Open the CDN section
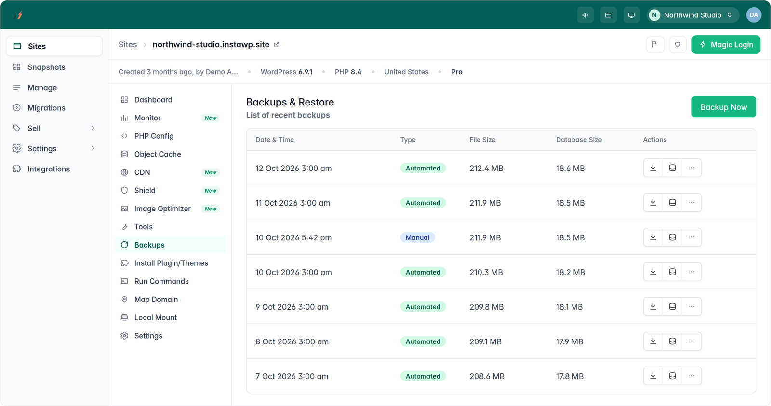The image size is (771, 406). [170, 172]
